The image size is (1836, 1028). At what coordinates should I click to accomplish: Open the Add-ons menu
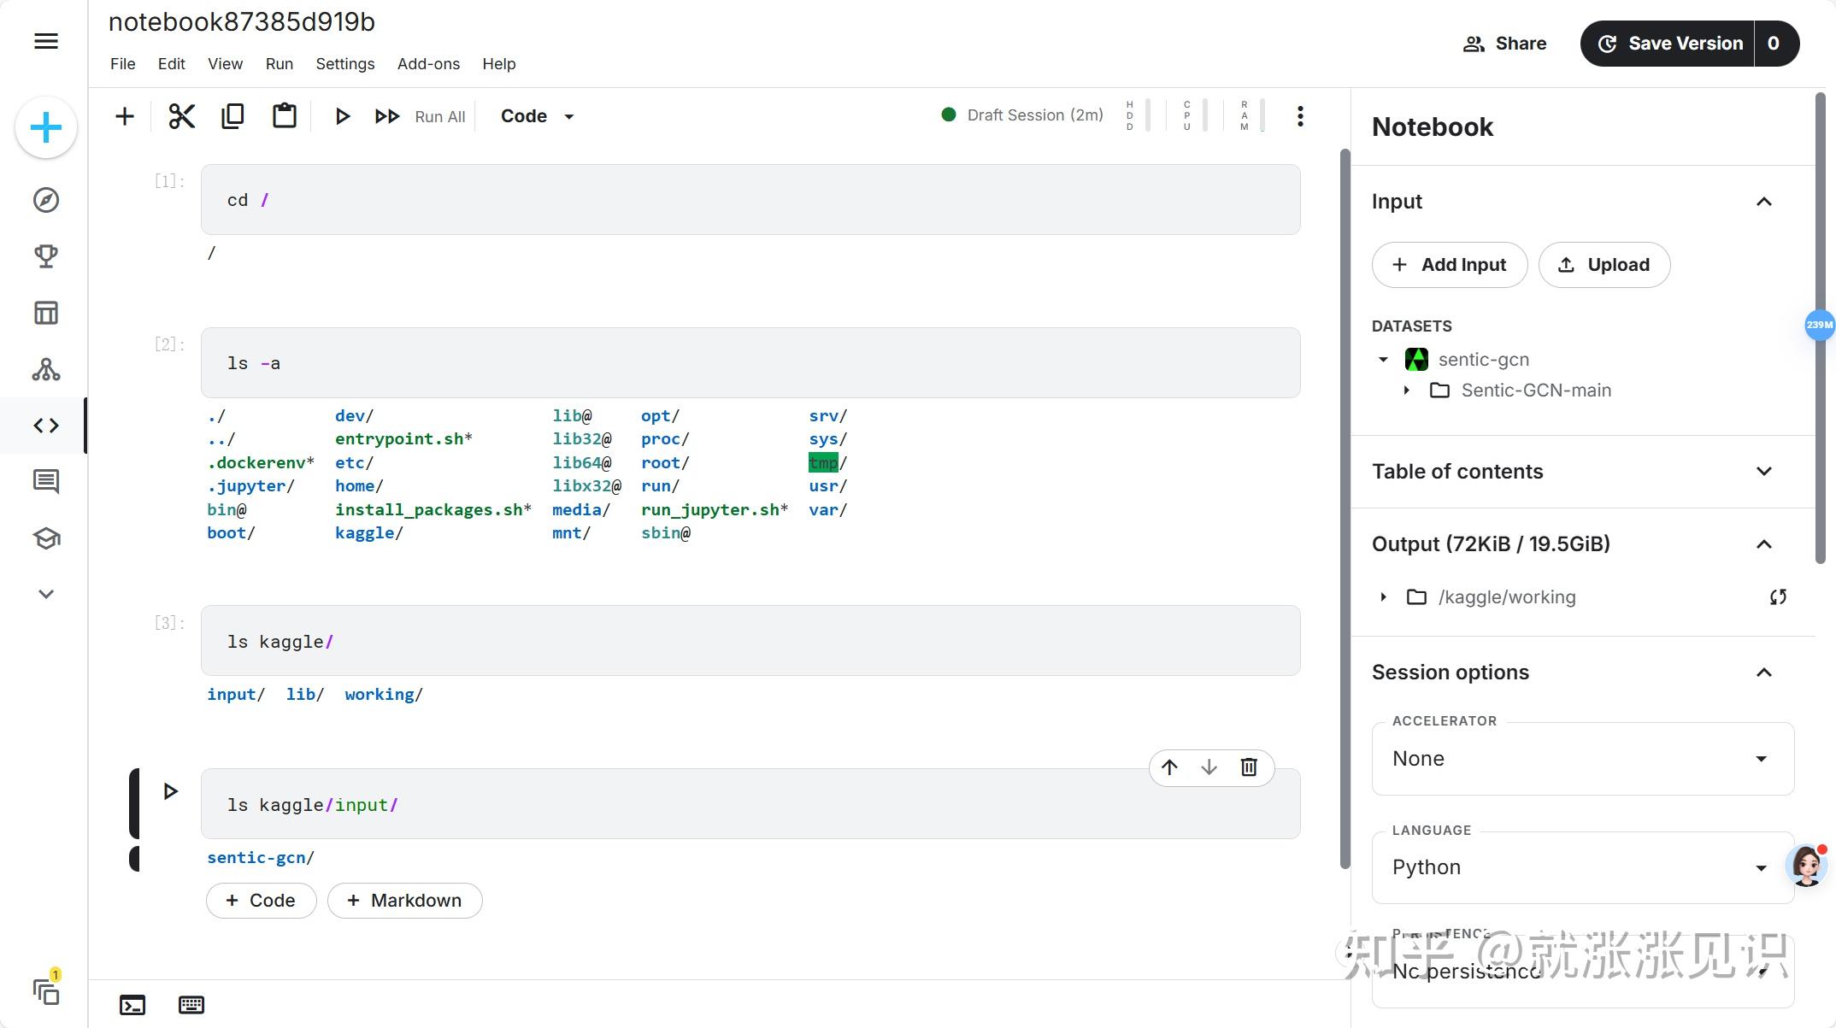coord(428,64)
